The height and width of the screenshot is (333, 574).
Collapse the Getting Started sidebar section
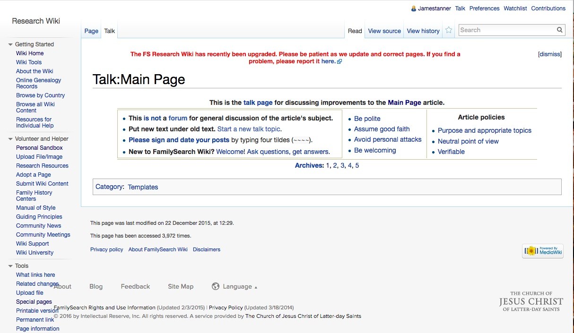point(10,44)
